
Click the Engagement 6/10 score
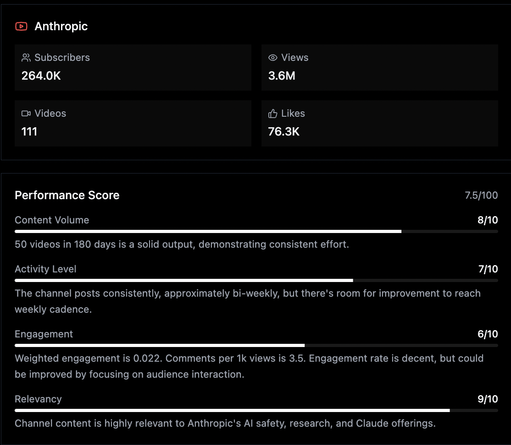pos(488,334)
